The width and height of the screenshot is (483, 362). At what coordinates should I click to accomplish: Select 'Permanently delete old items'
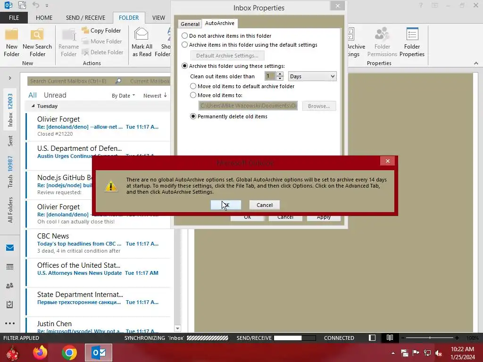point(193,116)
